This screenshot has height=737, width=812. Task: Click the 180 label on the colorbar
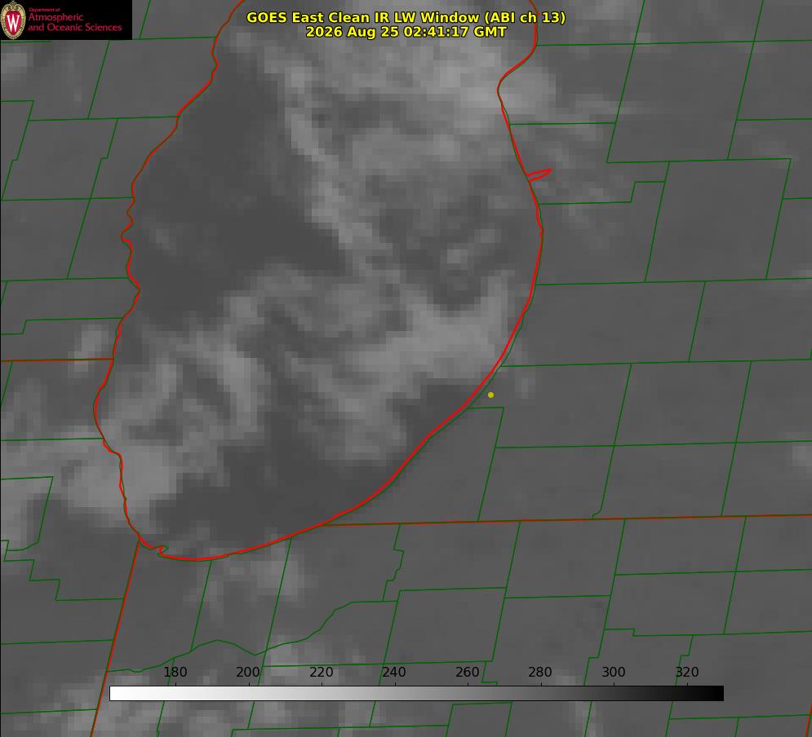175,672
